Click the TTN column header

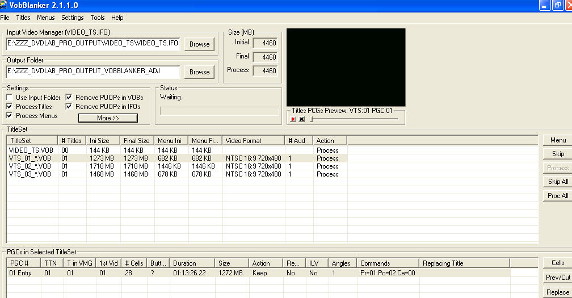click(x=53, y=263)
